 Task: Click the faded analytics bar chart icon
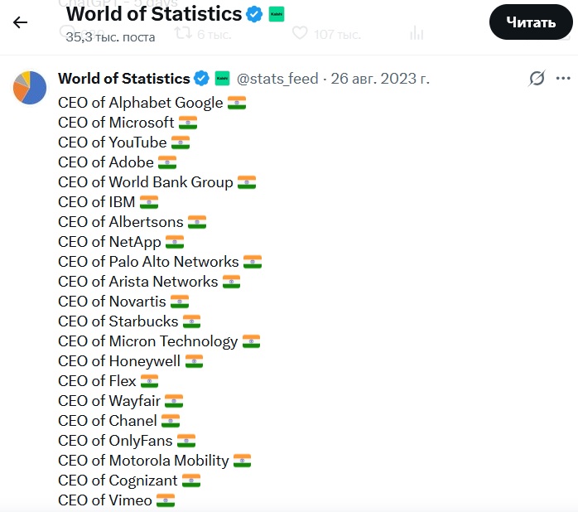click(x=417, y=33)
